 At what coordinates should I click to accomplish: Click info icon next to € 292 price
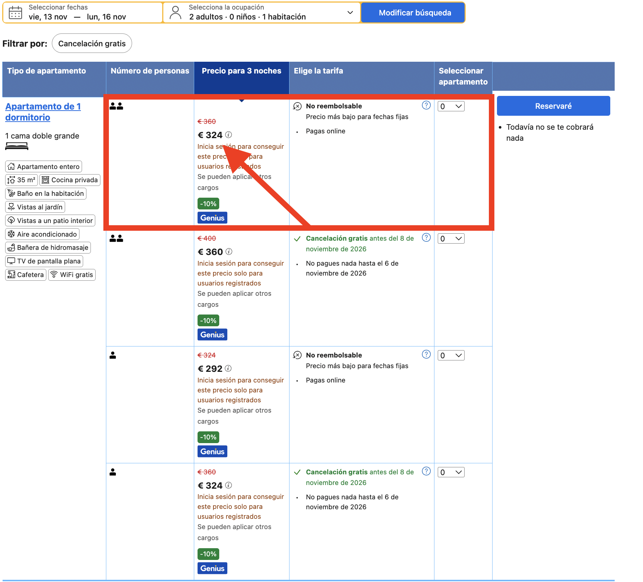[x=228, y=368]
